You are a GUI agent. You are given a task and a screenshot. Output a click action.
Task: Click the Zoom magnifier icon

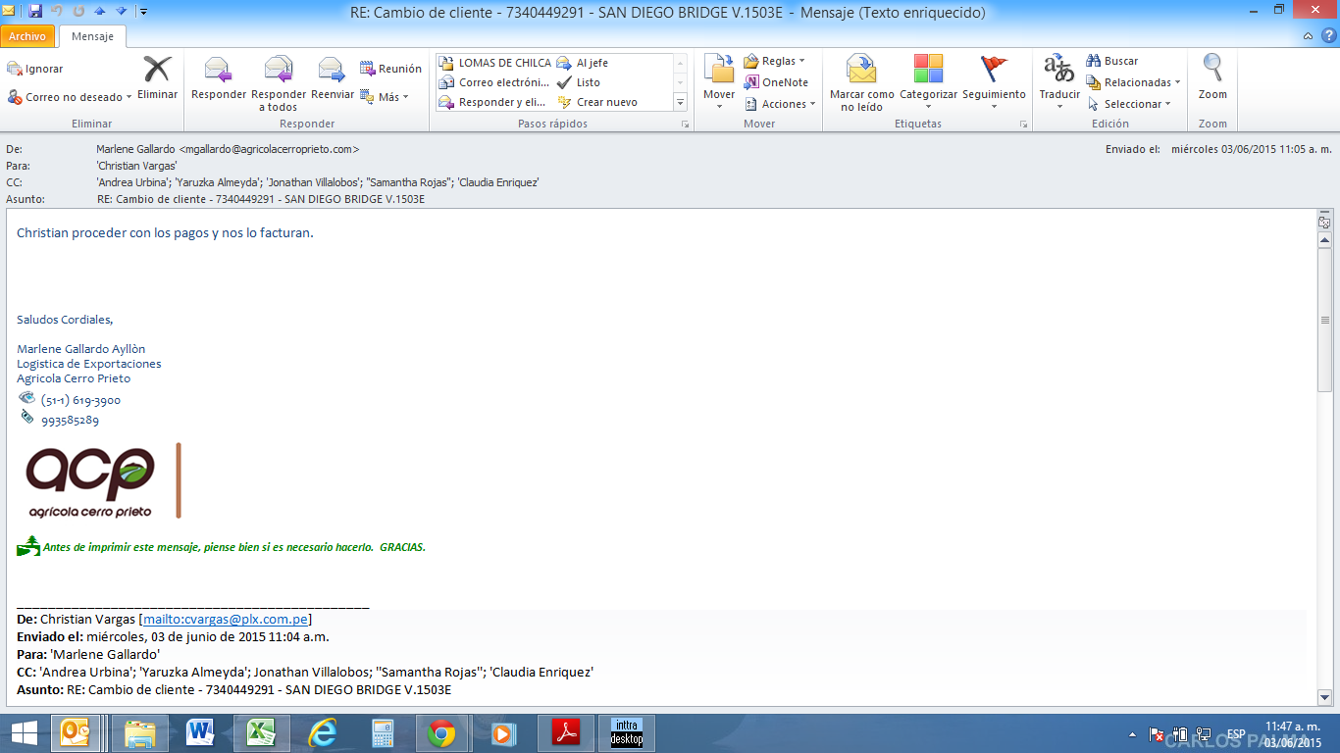tap(1212, 71)
